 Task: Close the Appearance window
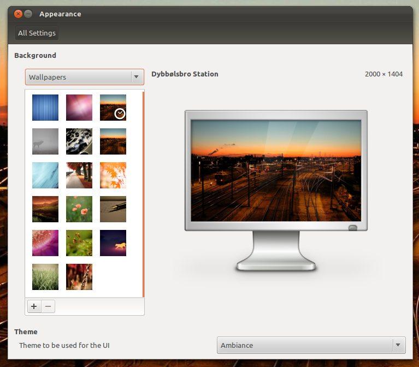coord(18,14)
